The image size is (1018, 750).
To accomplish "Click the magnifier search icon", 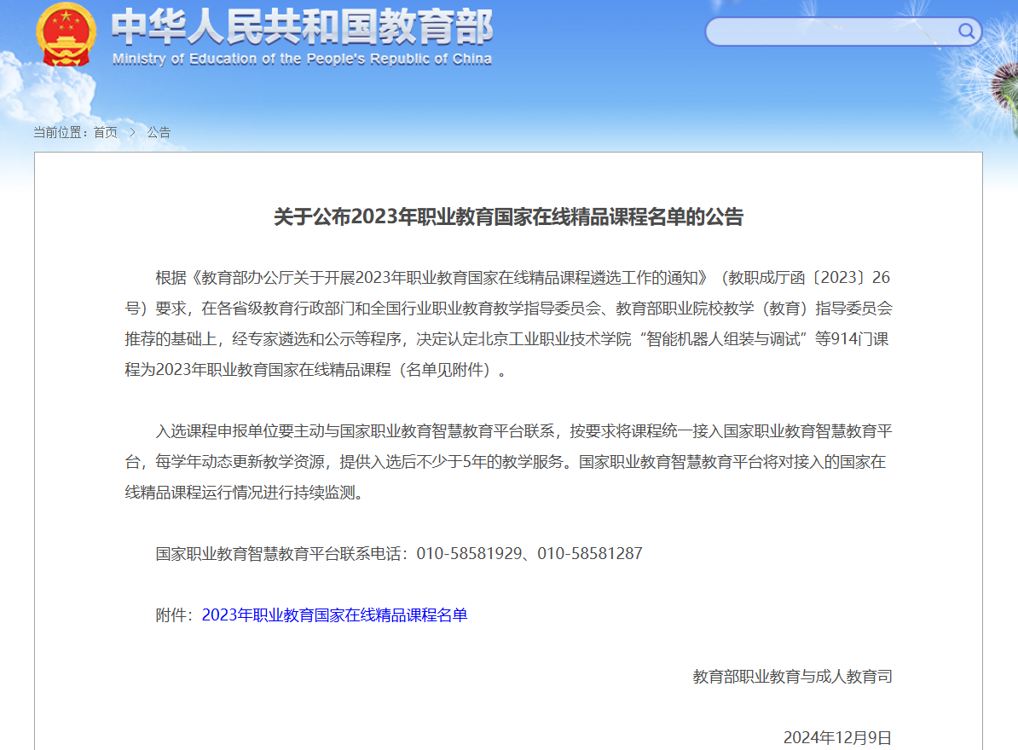I will pos(966,32).
